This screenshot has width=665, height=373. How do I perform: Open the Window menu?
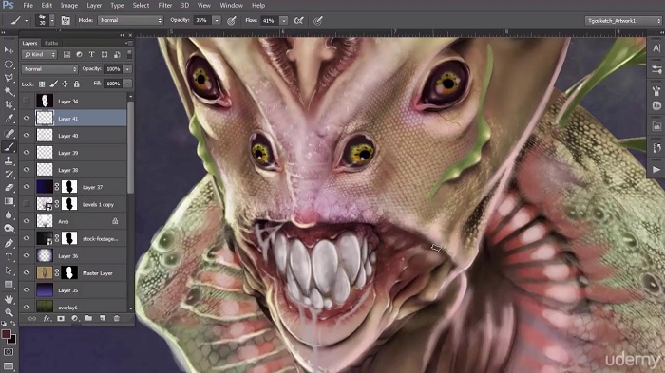(x=232, y=6)
